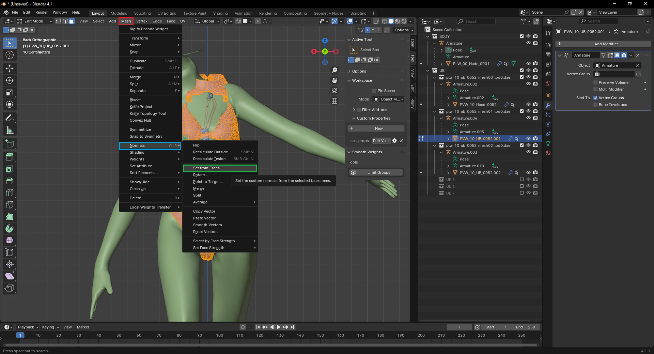Open the Edit Mode dropdown
This screenshot has height=354, width=654.
click(34, 21)
